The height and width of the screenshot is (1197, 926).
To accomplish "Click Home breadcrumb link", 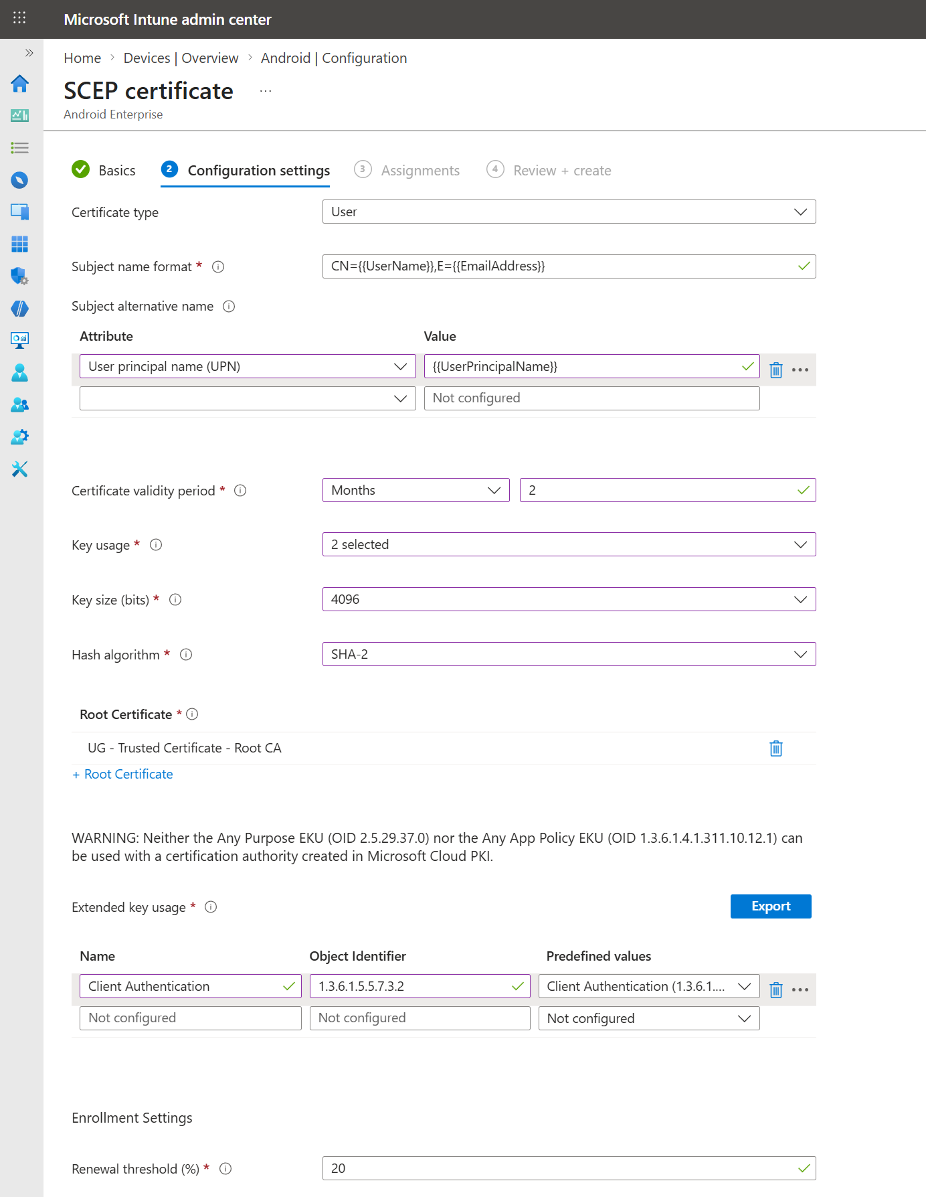I will pyautogui.click(x=82, y=58).
